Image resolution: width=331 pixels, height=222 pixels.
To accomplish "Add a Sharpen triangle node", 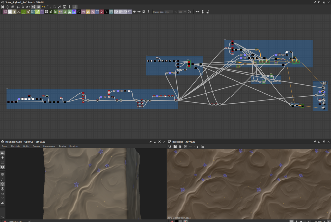I will [x=88, y=12].
